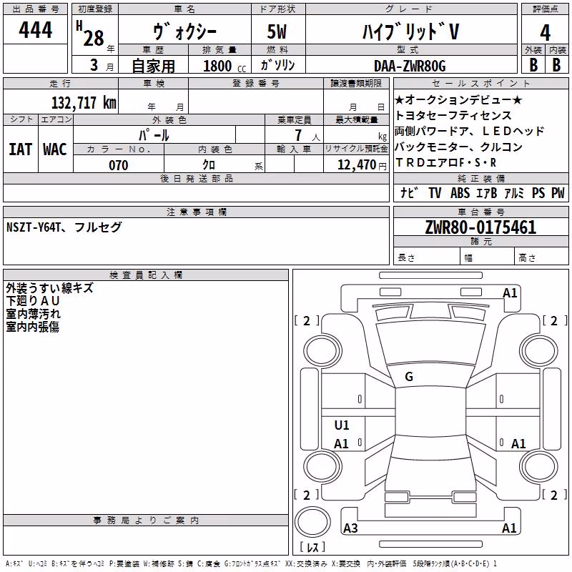
Task: Click the A1 mark on front bumper
Action: click(510, 293)
